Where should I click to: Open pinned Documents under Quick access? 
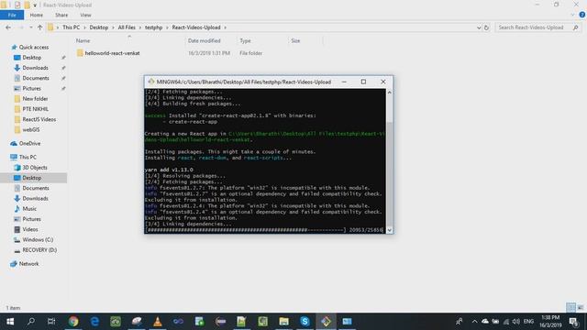coord(36,78)
